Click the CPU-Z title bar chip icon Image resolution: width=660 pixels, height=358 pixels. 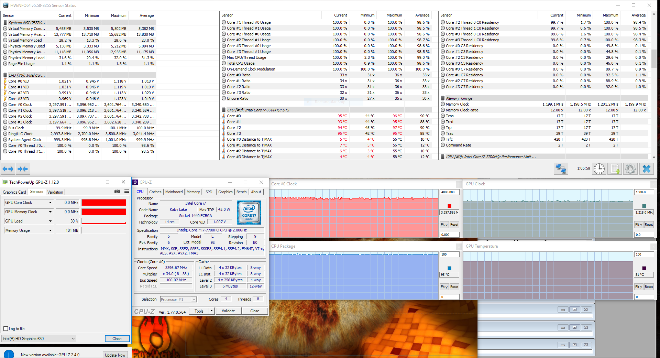[135, 182]
